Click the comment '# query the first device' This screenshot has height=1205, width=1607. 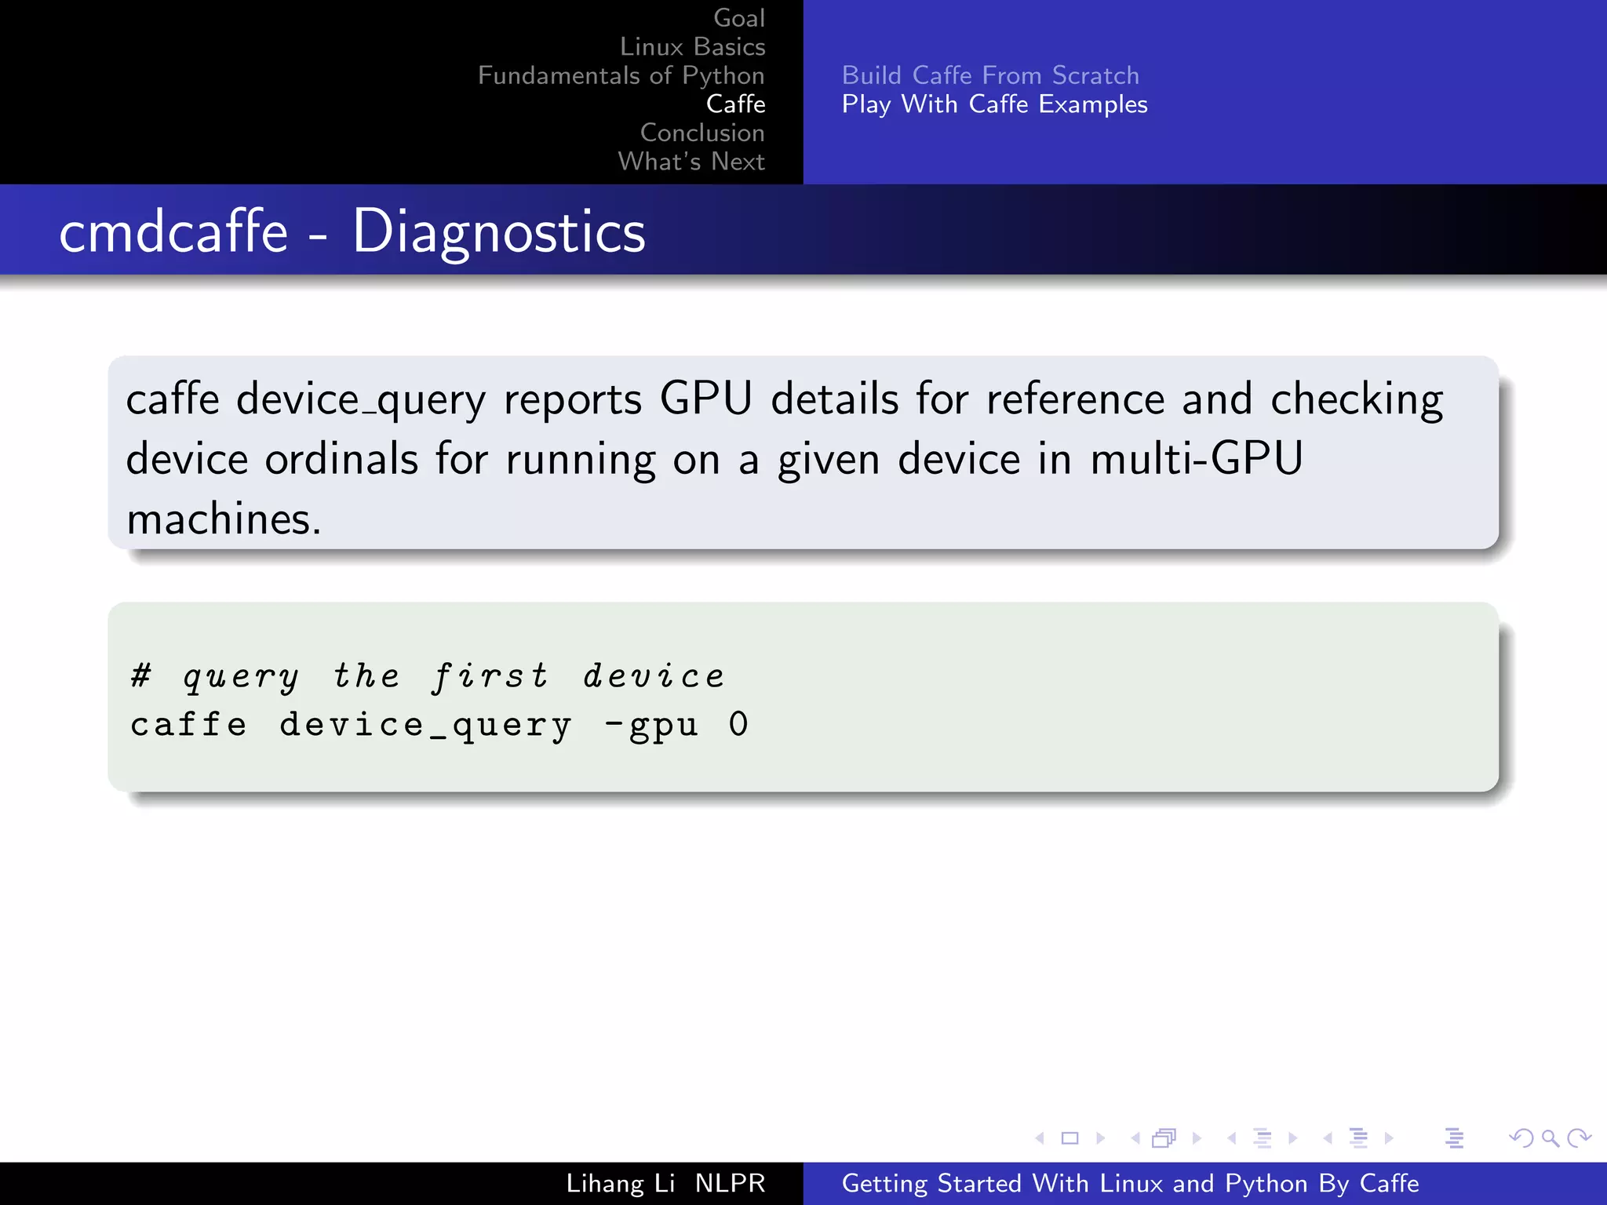(428, 676)
